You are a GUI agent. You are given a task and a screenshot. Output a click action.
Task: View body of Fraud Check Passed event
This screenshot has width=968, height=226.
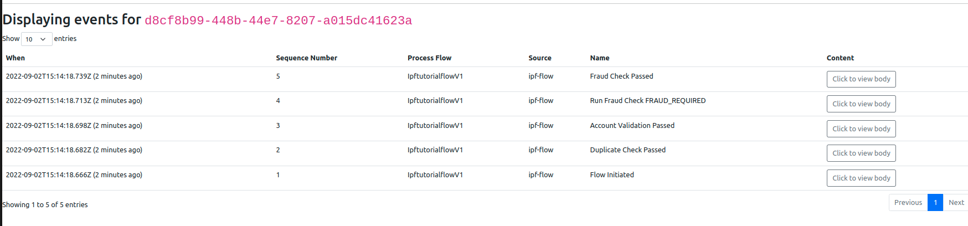coord(861,79)
